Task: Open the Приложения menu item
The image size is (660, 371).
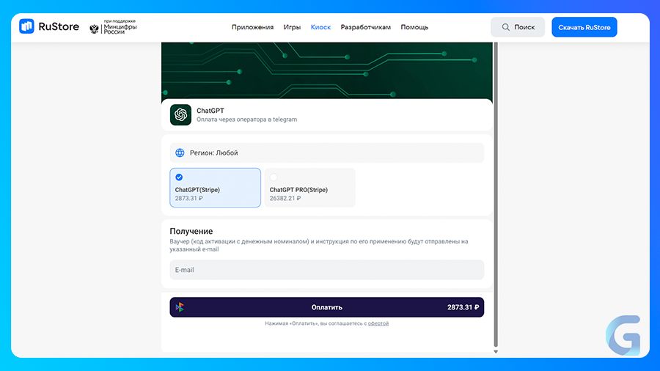Action: 252,27
